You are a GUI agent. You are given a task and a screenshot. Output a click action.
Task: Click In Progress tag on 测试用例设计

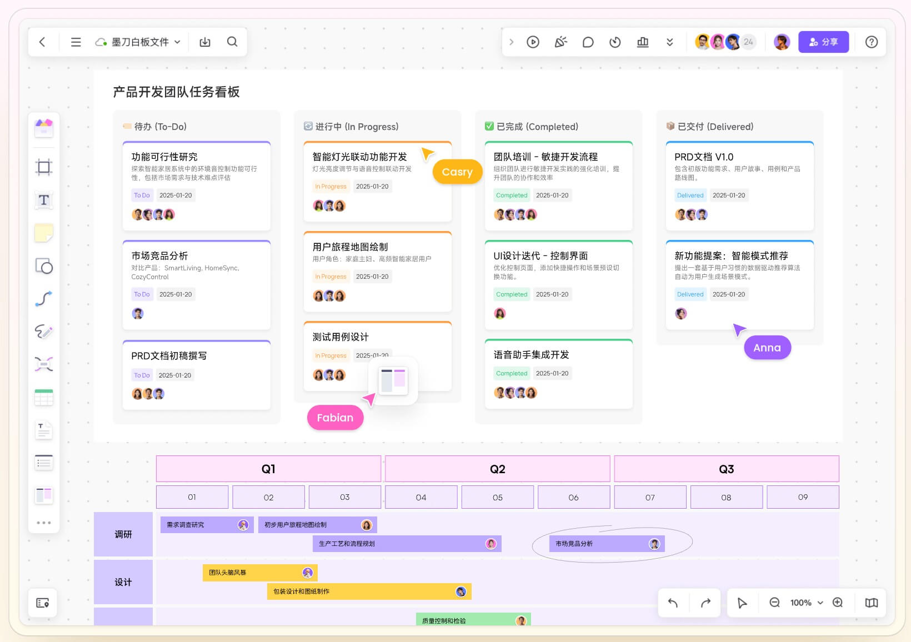[x=331, y=355]
